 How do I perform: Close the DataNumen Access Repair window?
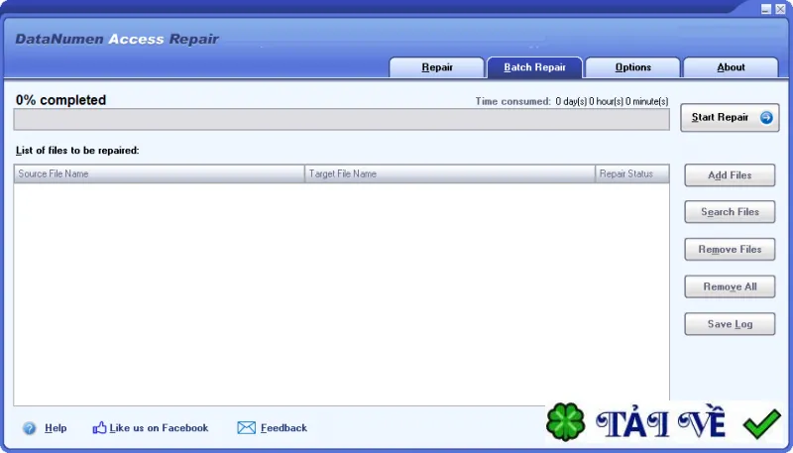click(x=780, y=9)
